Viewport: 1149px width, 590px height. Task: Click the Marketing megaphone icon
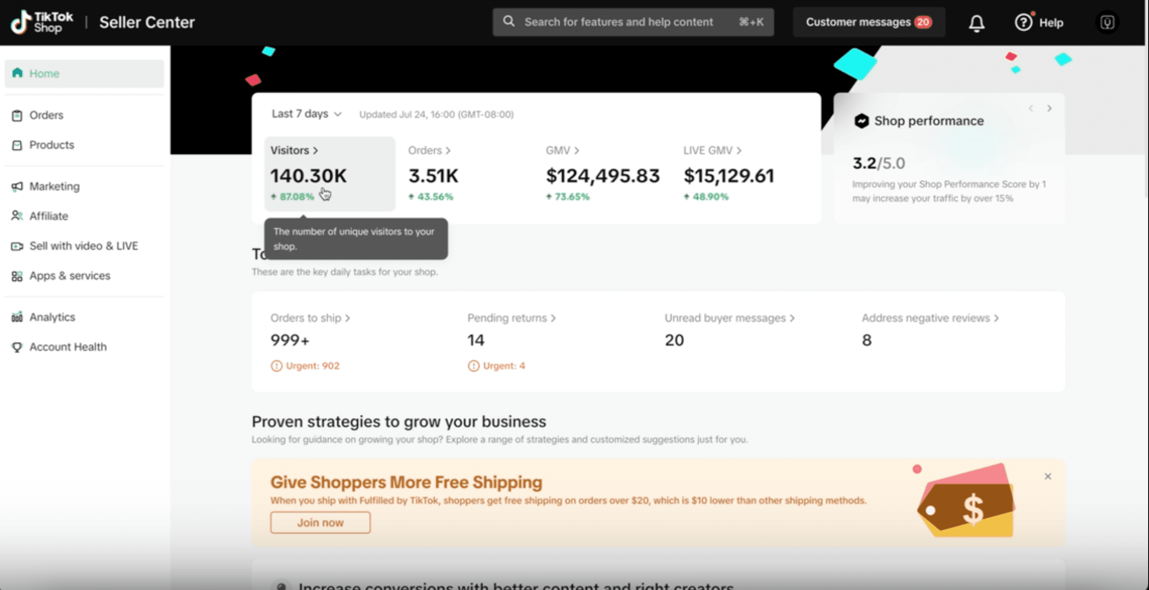(17, 187)
